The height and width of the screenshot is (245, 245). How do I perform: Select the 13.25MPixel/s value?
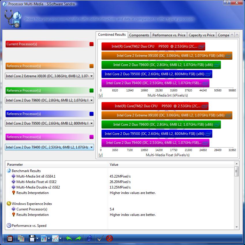coord(120,187)
